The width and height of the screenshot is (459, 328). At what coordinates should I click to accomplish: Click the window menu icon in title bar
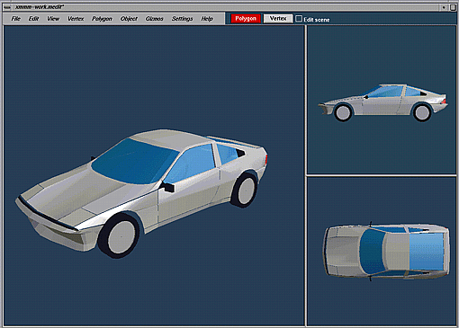pyautogui.click(x=7, y=7)
